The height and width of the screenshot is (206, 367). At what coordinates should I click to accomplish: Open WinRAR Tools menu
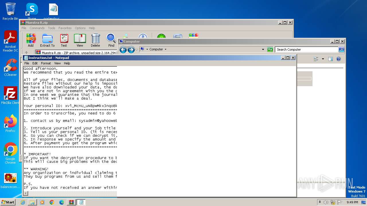52,28
